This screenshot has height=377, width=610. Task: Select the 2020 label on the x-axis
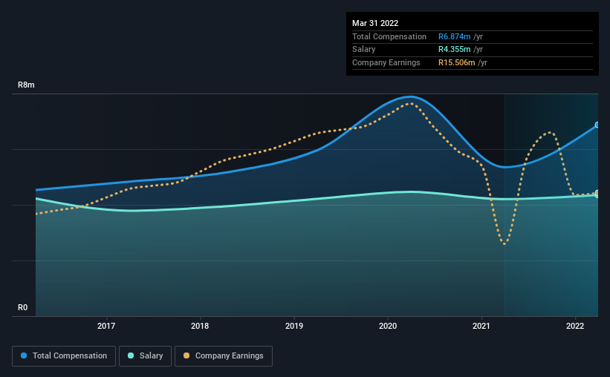(388, 326)
